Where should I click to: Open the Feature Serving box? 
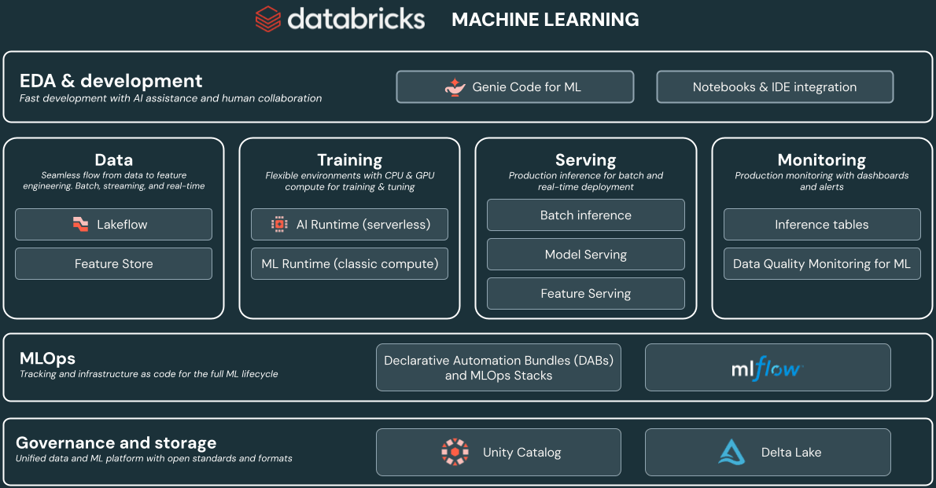(586, 294)
